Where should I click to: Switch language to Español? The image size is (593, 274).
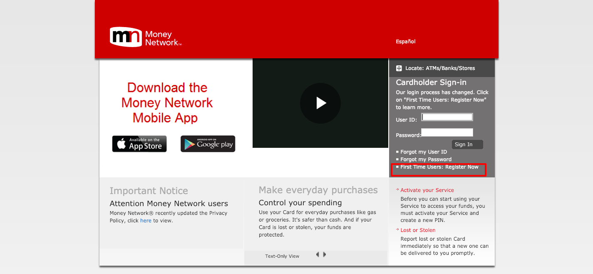[x=406, y=42]
